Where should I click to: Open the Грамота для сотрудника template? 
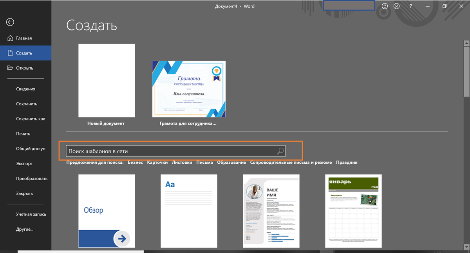189,89
